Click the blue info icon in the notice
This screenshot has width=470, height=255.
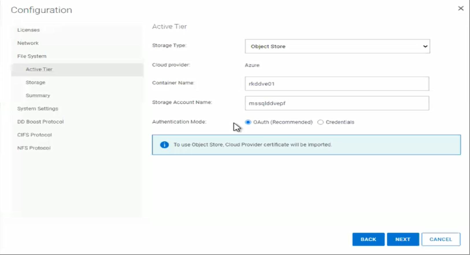164,145
